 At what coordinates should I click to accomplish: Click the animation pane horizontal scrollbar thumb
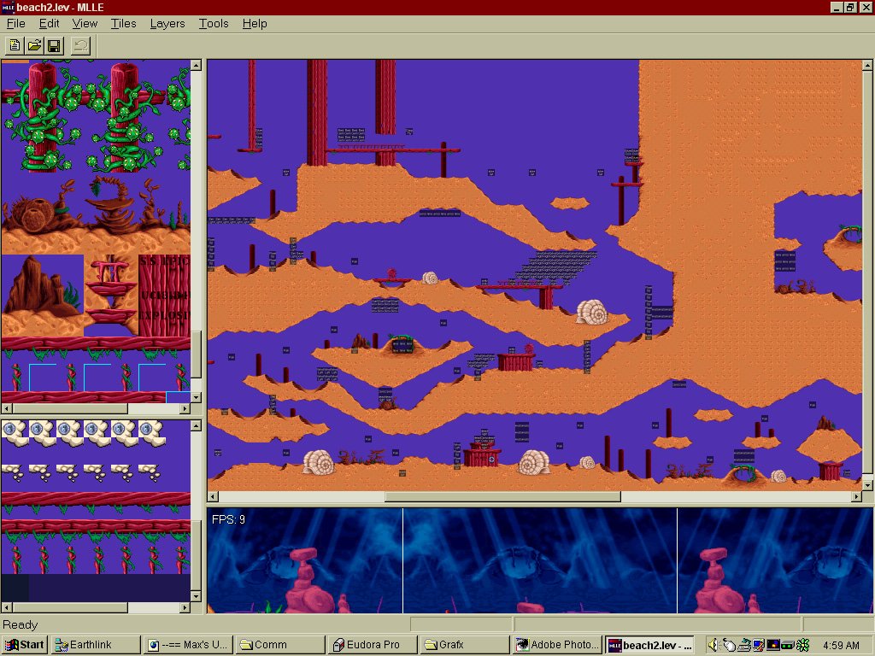[x=69, y=607]
